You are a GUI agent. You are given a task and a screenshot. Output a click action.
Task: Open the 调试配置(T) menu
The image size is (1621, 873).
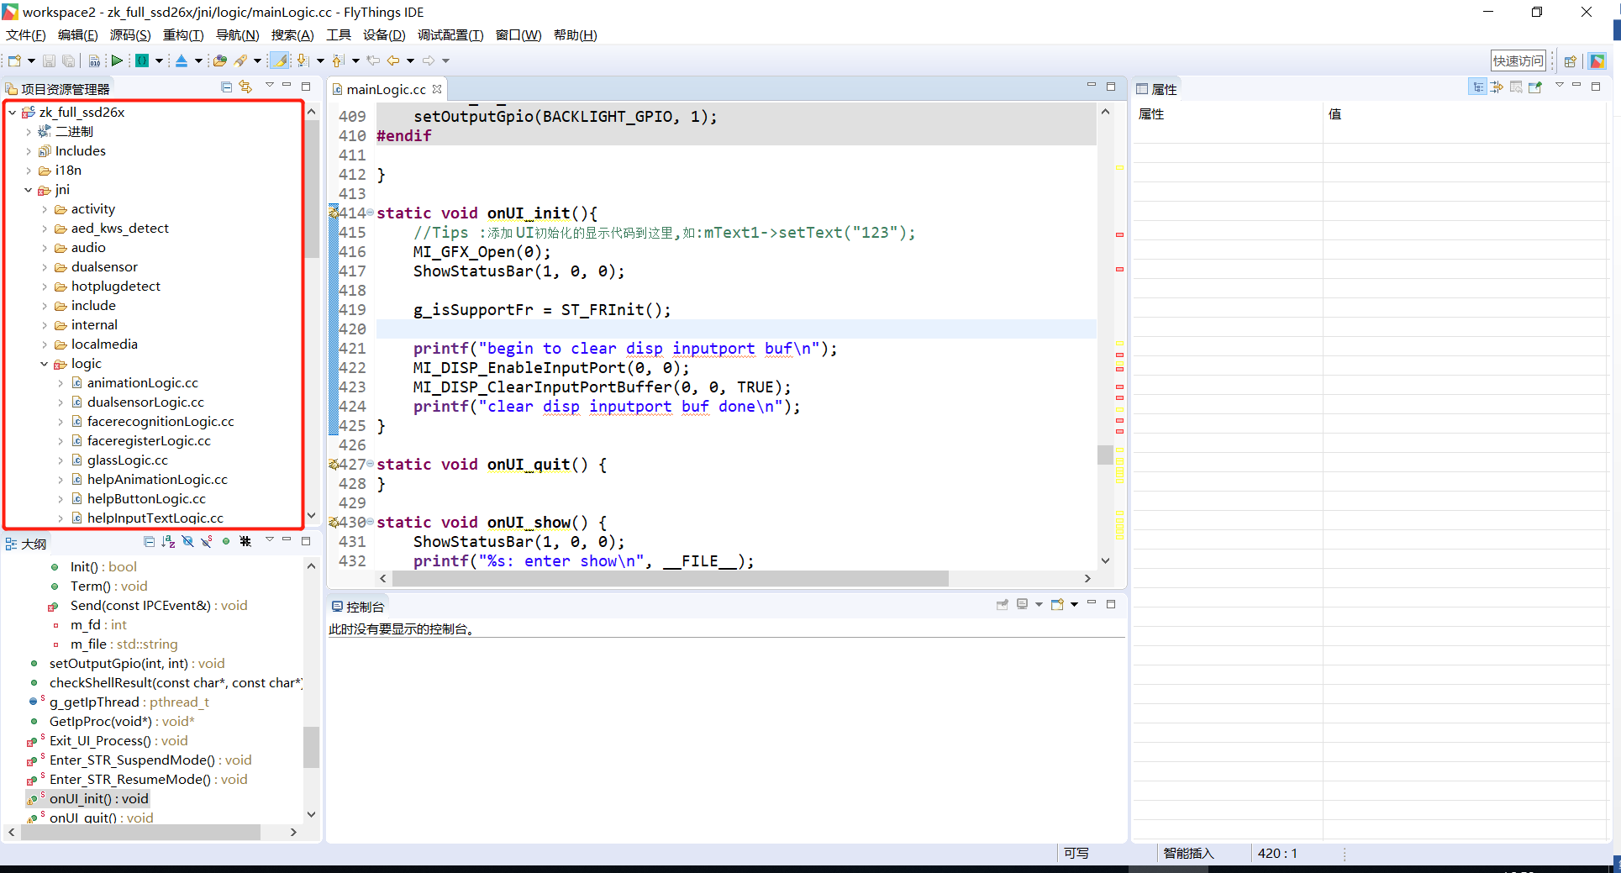450,35
